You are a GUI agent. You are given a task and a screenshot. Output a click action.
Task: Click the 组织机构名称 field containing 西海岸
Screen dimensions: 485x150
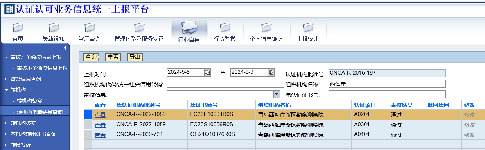387,84
